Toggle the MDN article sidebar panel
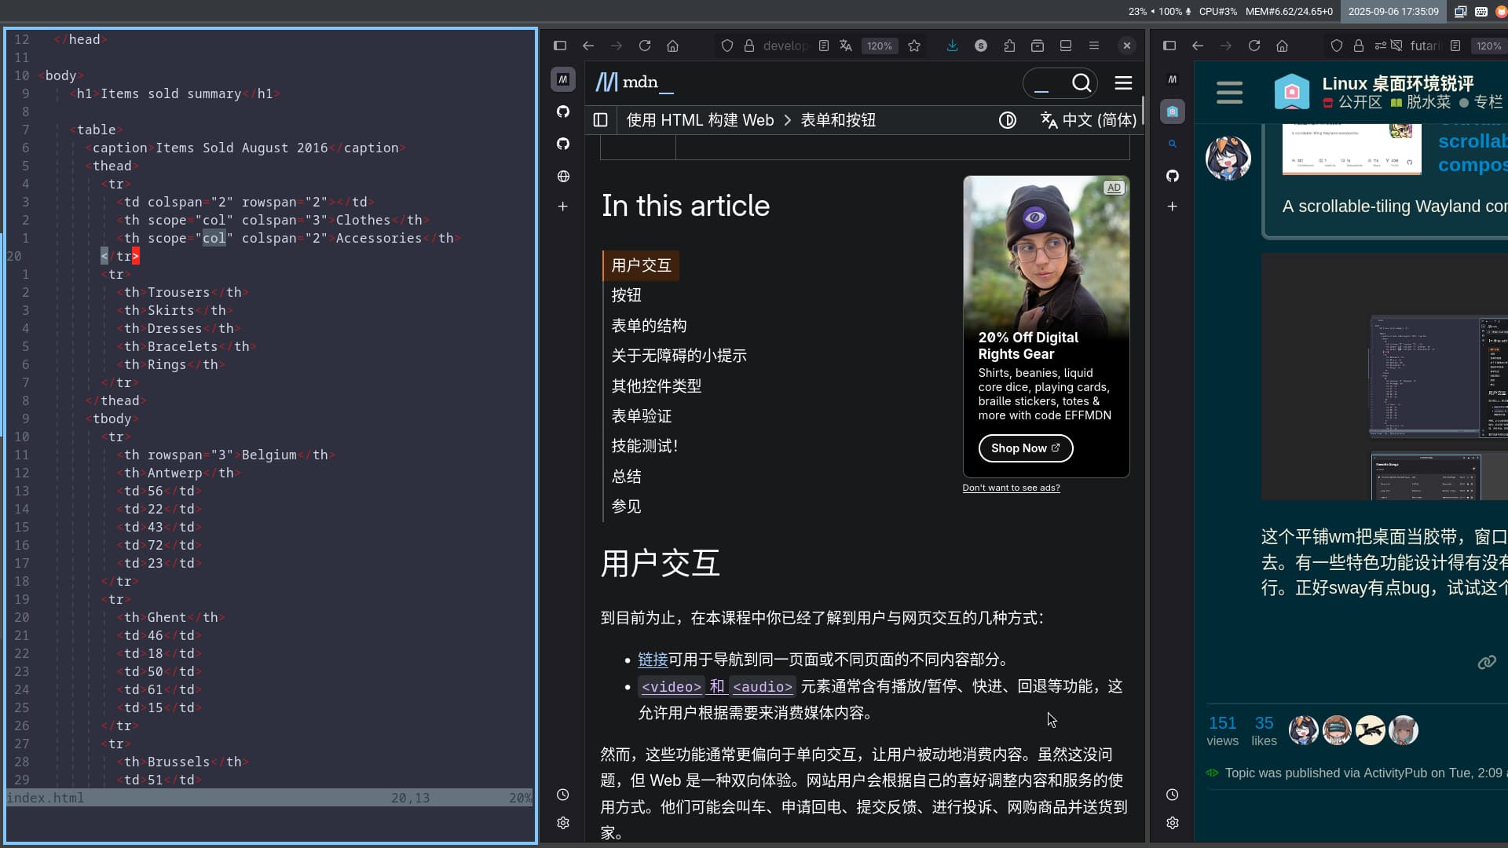 pos(601,120)
